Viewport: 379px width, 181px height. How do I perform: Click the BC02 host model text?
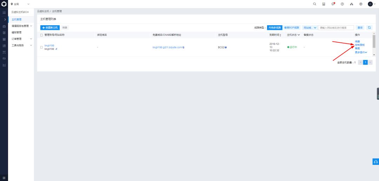pos(221,47)
